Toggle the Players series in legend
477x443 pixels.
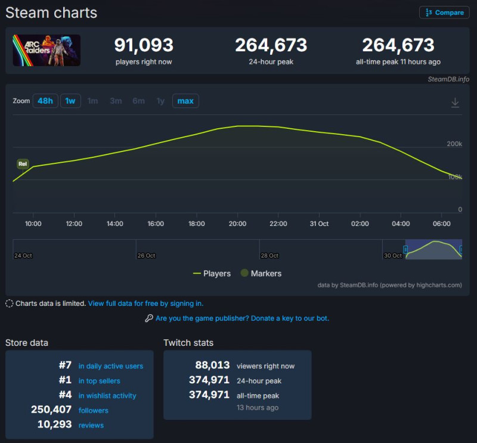[x=212, y=273]
